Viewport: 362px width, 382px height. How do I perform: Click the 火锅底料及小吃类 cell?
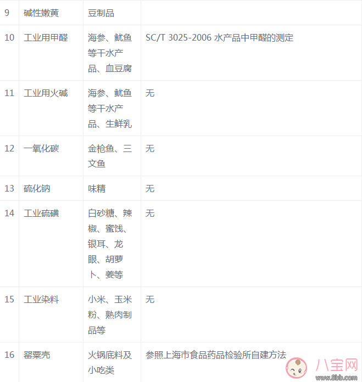(110, 362)
